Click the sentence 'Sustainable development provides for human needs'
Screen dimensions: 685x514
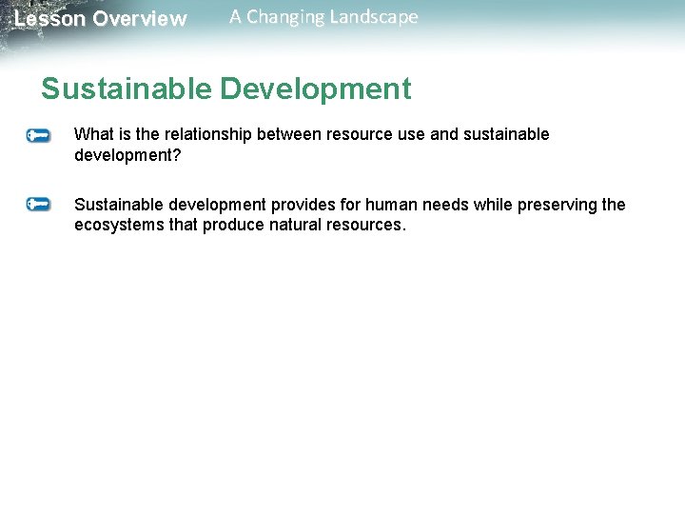point(349,214)
